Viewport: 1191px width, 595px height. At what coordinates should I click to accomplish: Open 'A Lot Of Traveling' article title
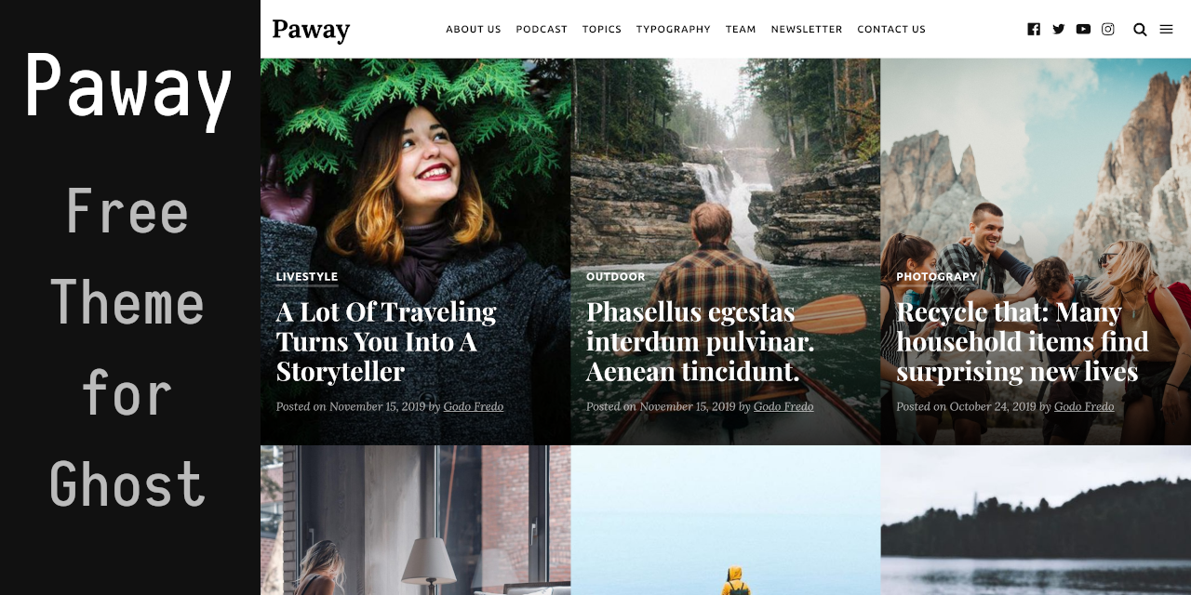(386, 341)
